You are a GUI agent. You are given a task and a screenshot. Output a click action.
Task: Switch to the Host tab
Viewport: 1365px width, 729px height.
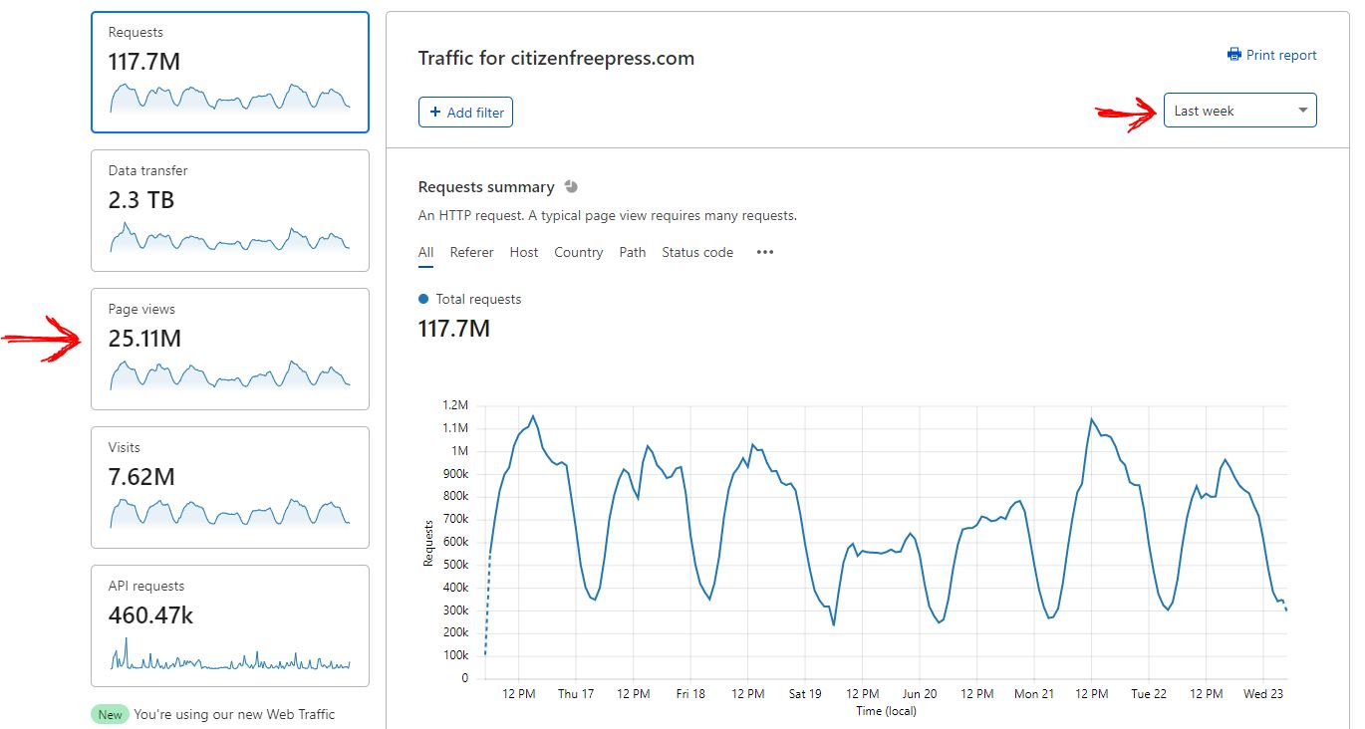point(524,252)
